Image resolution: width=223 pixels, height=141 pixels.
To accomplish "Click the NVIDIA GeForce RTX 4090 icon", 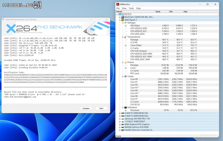I will [x=123, y=127].
